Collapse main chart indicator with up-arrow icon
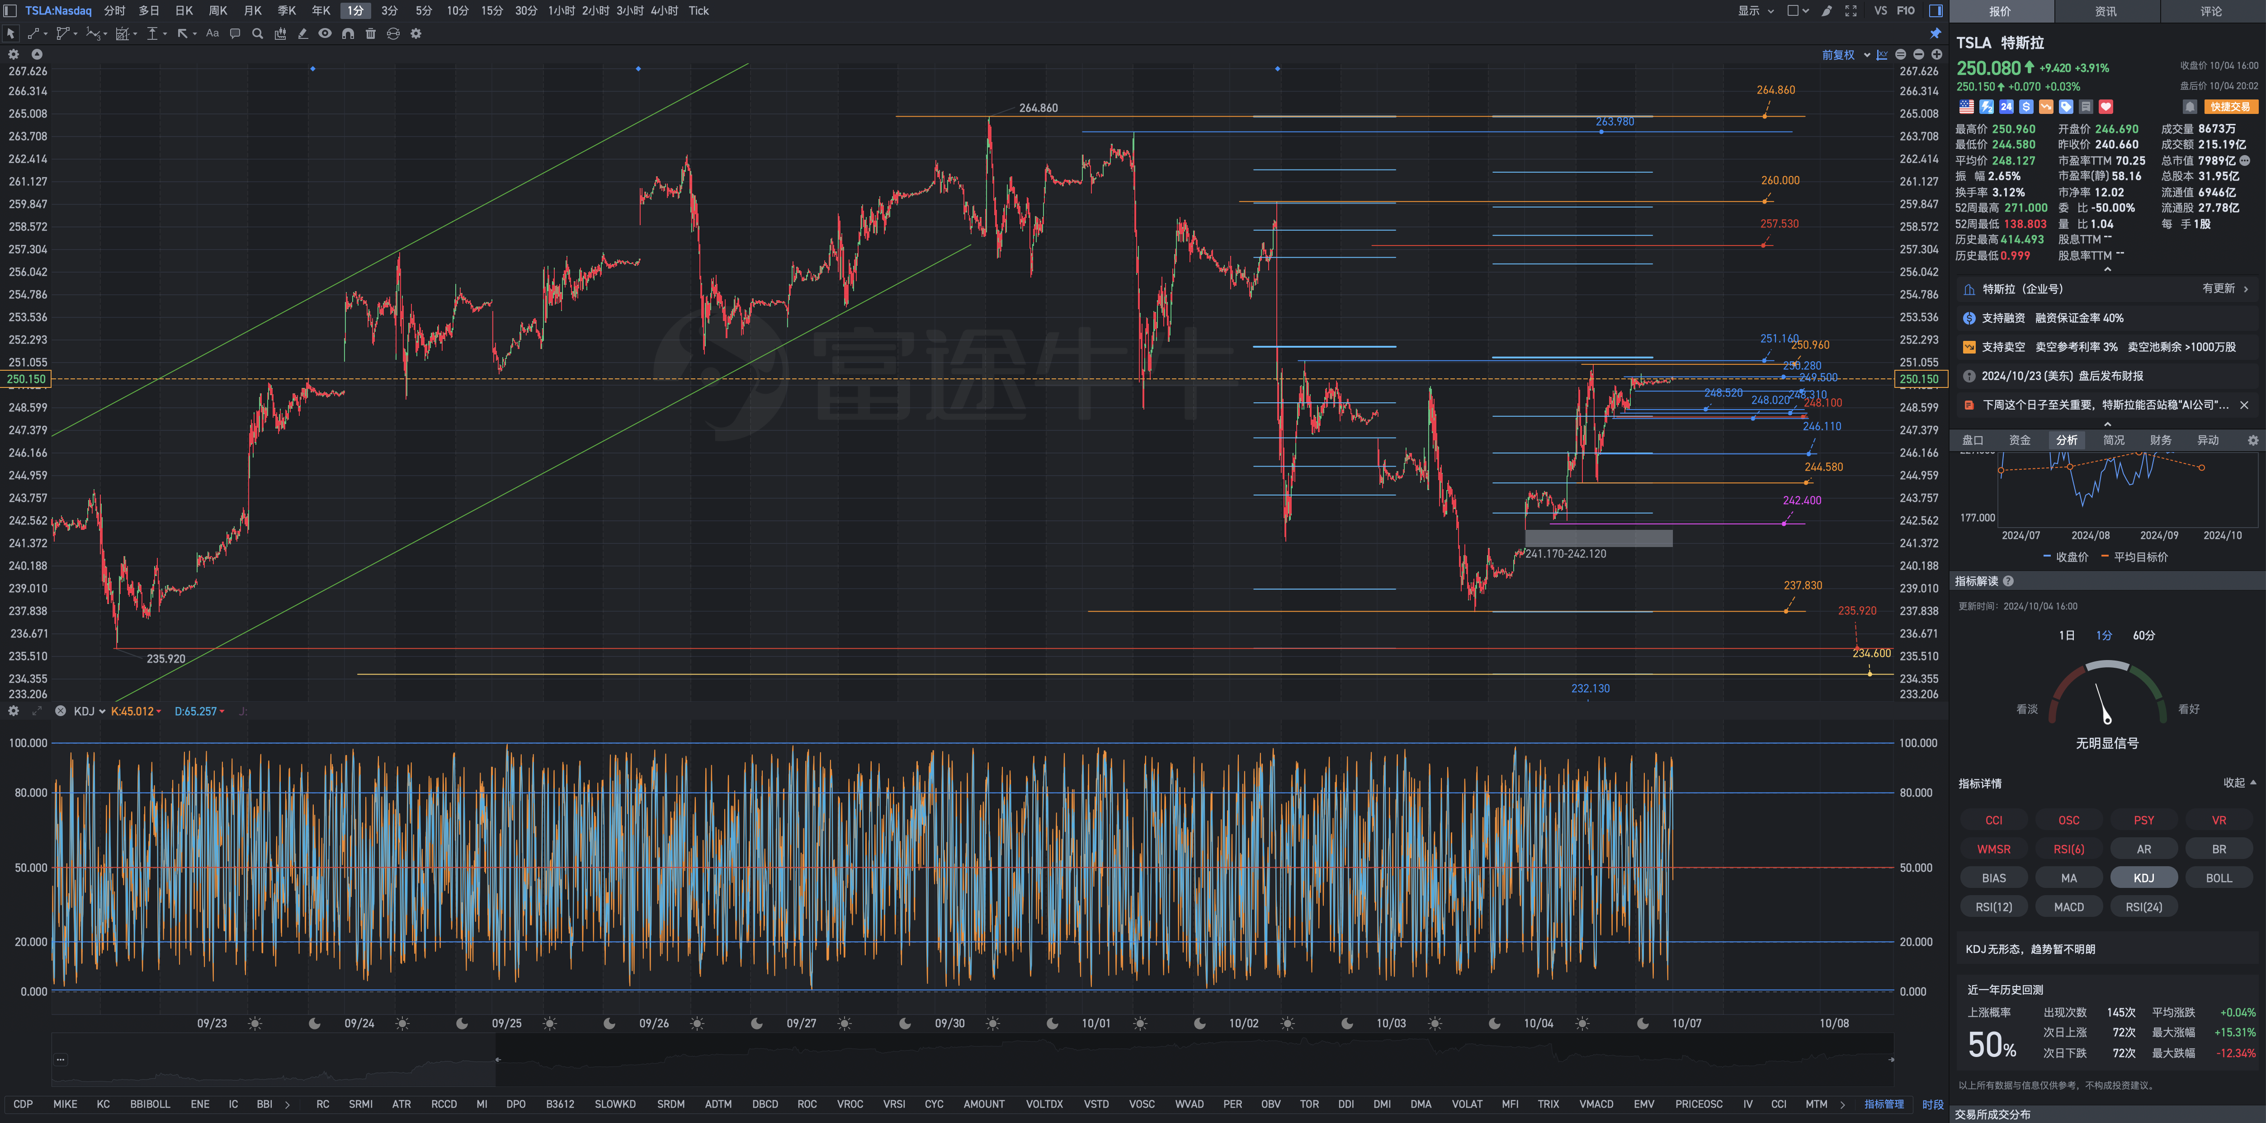The image size is (2266, 1123). click(x=37, y=55)
